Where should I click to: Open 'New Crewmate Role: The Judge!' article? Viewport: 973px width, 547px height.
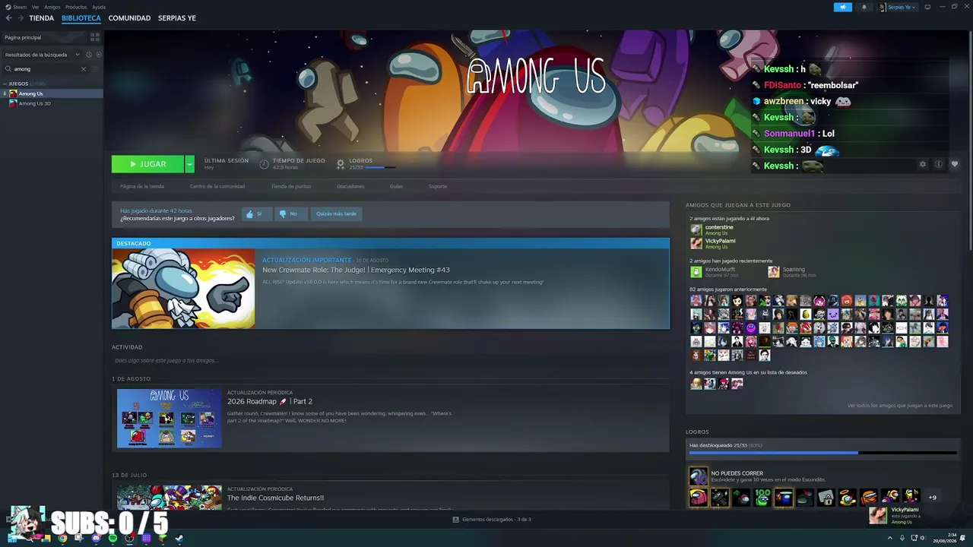pyautogui.click(x=356, y=270)
